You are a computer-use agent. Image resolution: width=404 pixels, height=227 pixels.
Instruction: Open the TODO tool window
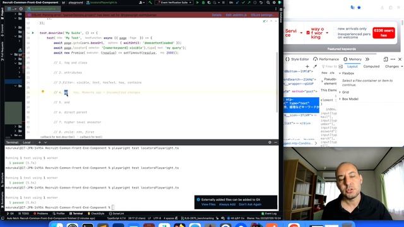coord(24,214)
